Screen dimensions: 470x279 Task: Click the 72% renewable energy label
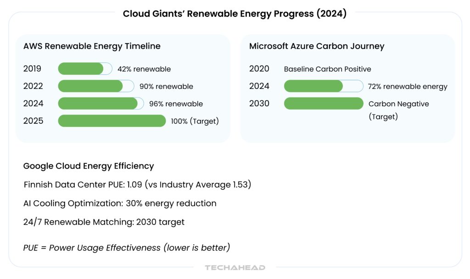click(407, 87)
